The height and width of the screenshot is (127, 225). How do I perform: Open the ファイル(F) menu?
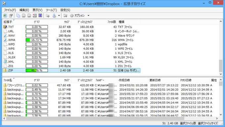(x=10, y=10)
